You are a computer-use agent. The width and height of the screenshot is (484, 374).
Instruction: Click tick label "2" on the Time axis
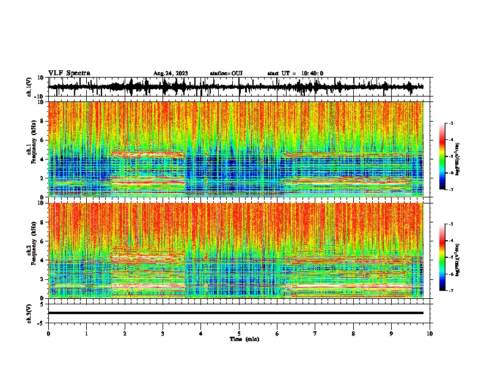coord(125,334)
